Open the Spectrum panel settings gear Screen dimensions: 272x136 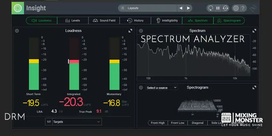click(x=141, y=31)
